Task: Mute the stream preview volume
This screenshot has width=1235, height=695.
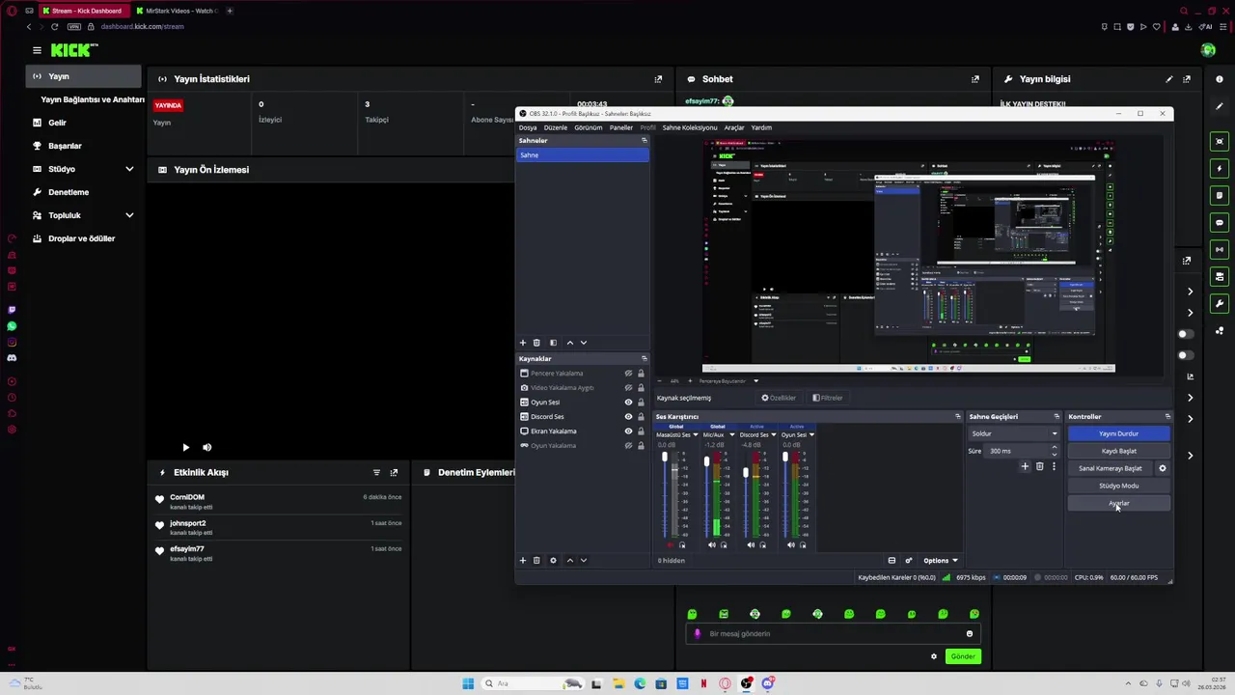Action: 207,447
